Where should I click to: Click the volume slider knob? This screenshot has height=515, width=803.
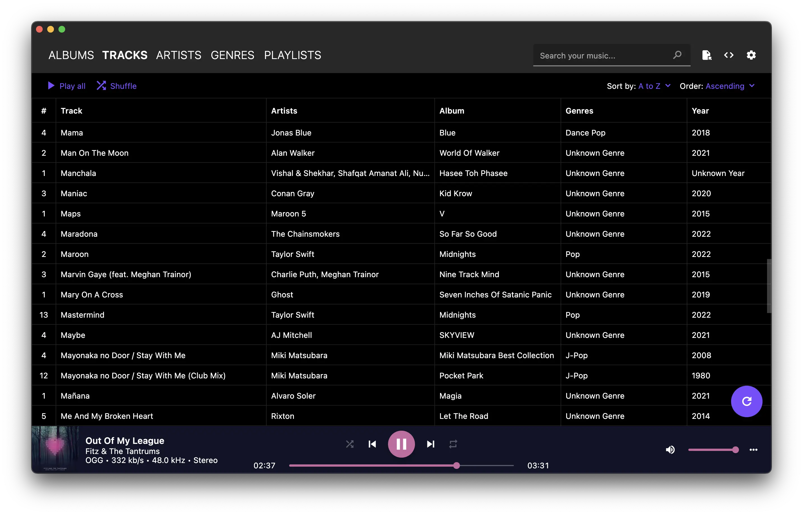[735, 450]
